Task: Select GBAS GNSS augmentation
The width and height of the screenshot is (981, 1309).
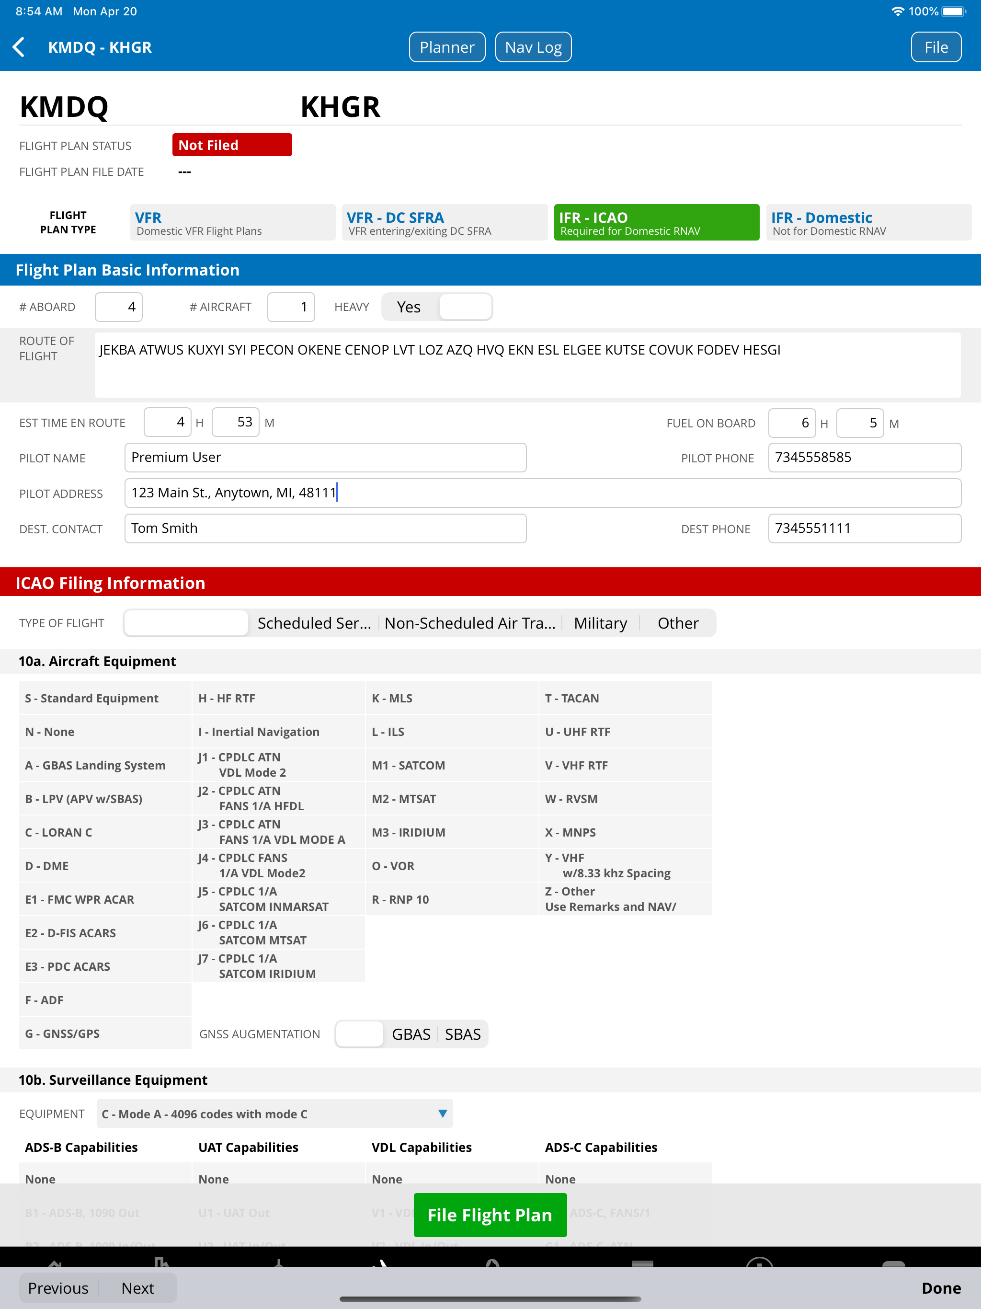Action: [411, 1034]
